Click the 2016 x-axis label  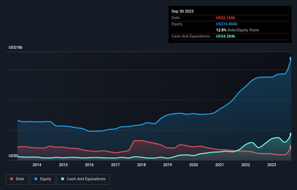[89, 165]
